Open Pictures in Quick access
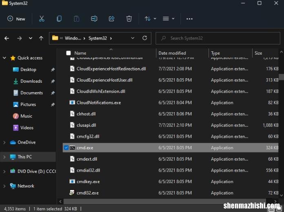This screenshot has width=284, height=212. [x=28, y=104]
